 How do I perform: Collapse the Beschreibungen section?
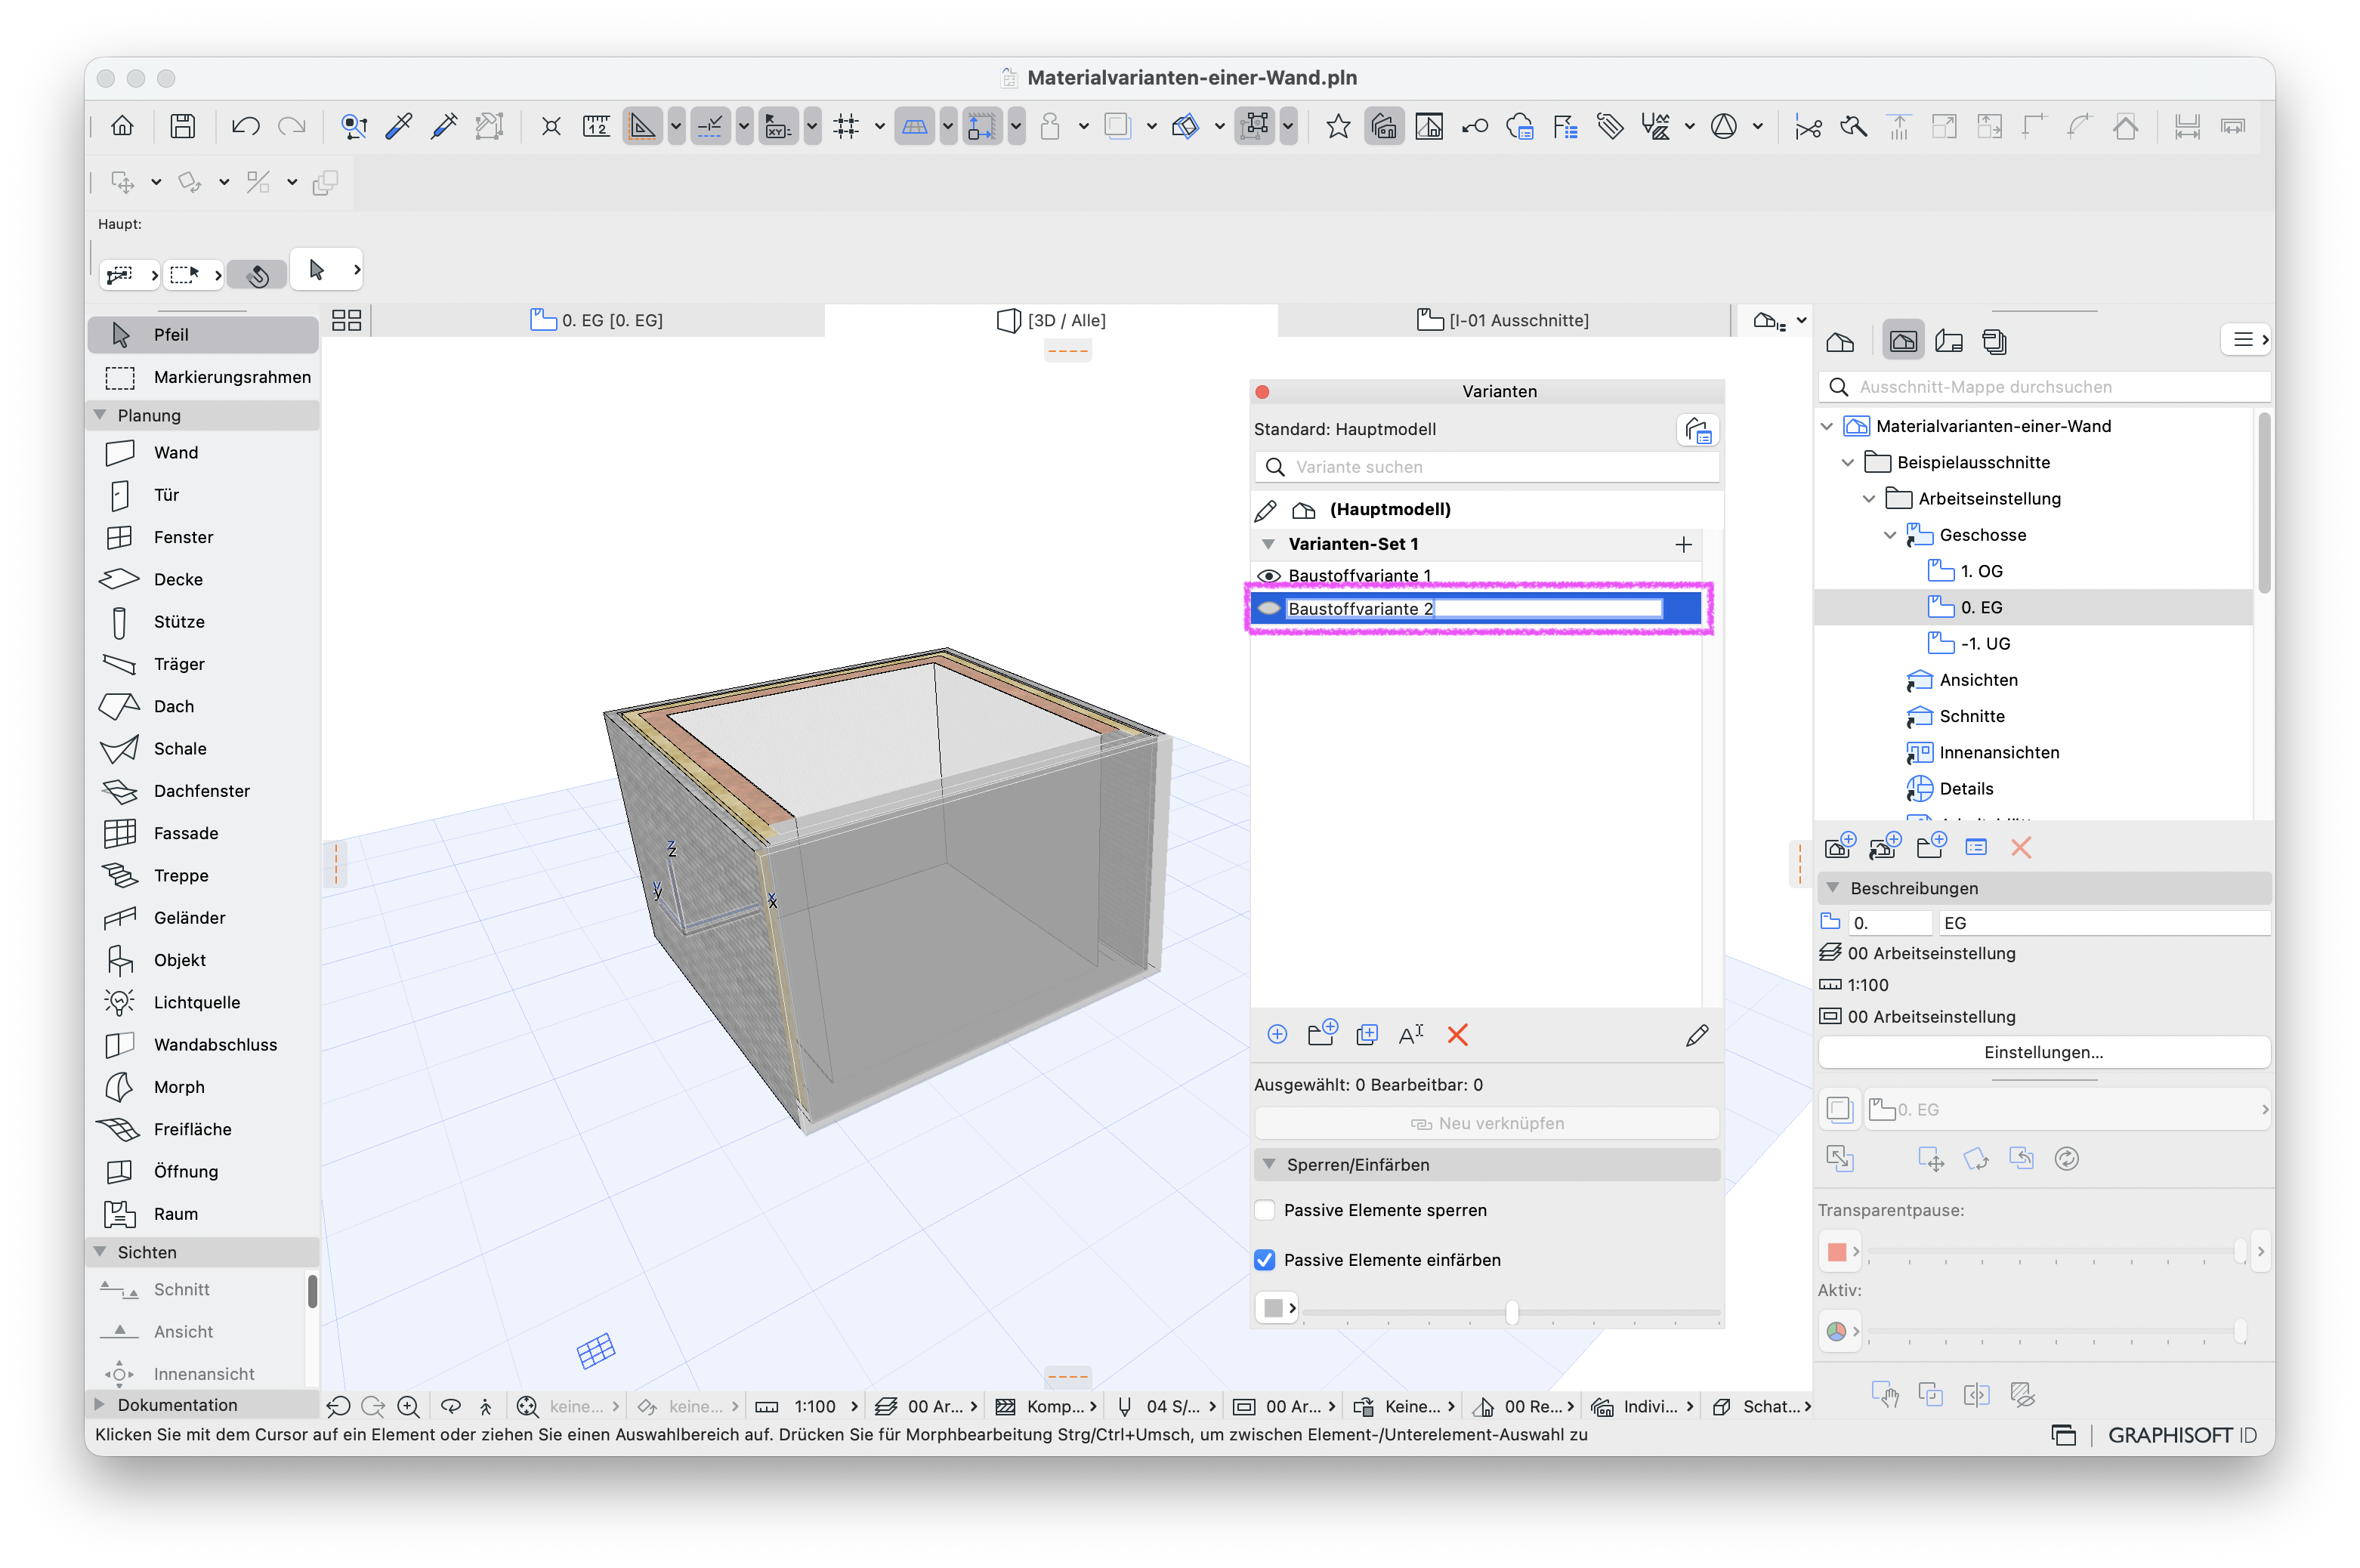tap(1833, 888)
